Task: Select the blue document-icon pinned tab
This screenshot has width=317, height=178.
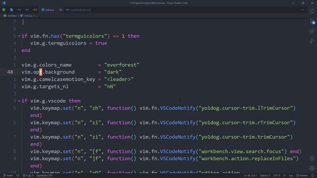Action: coord(11,10)
